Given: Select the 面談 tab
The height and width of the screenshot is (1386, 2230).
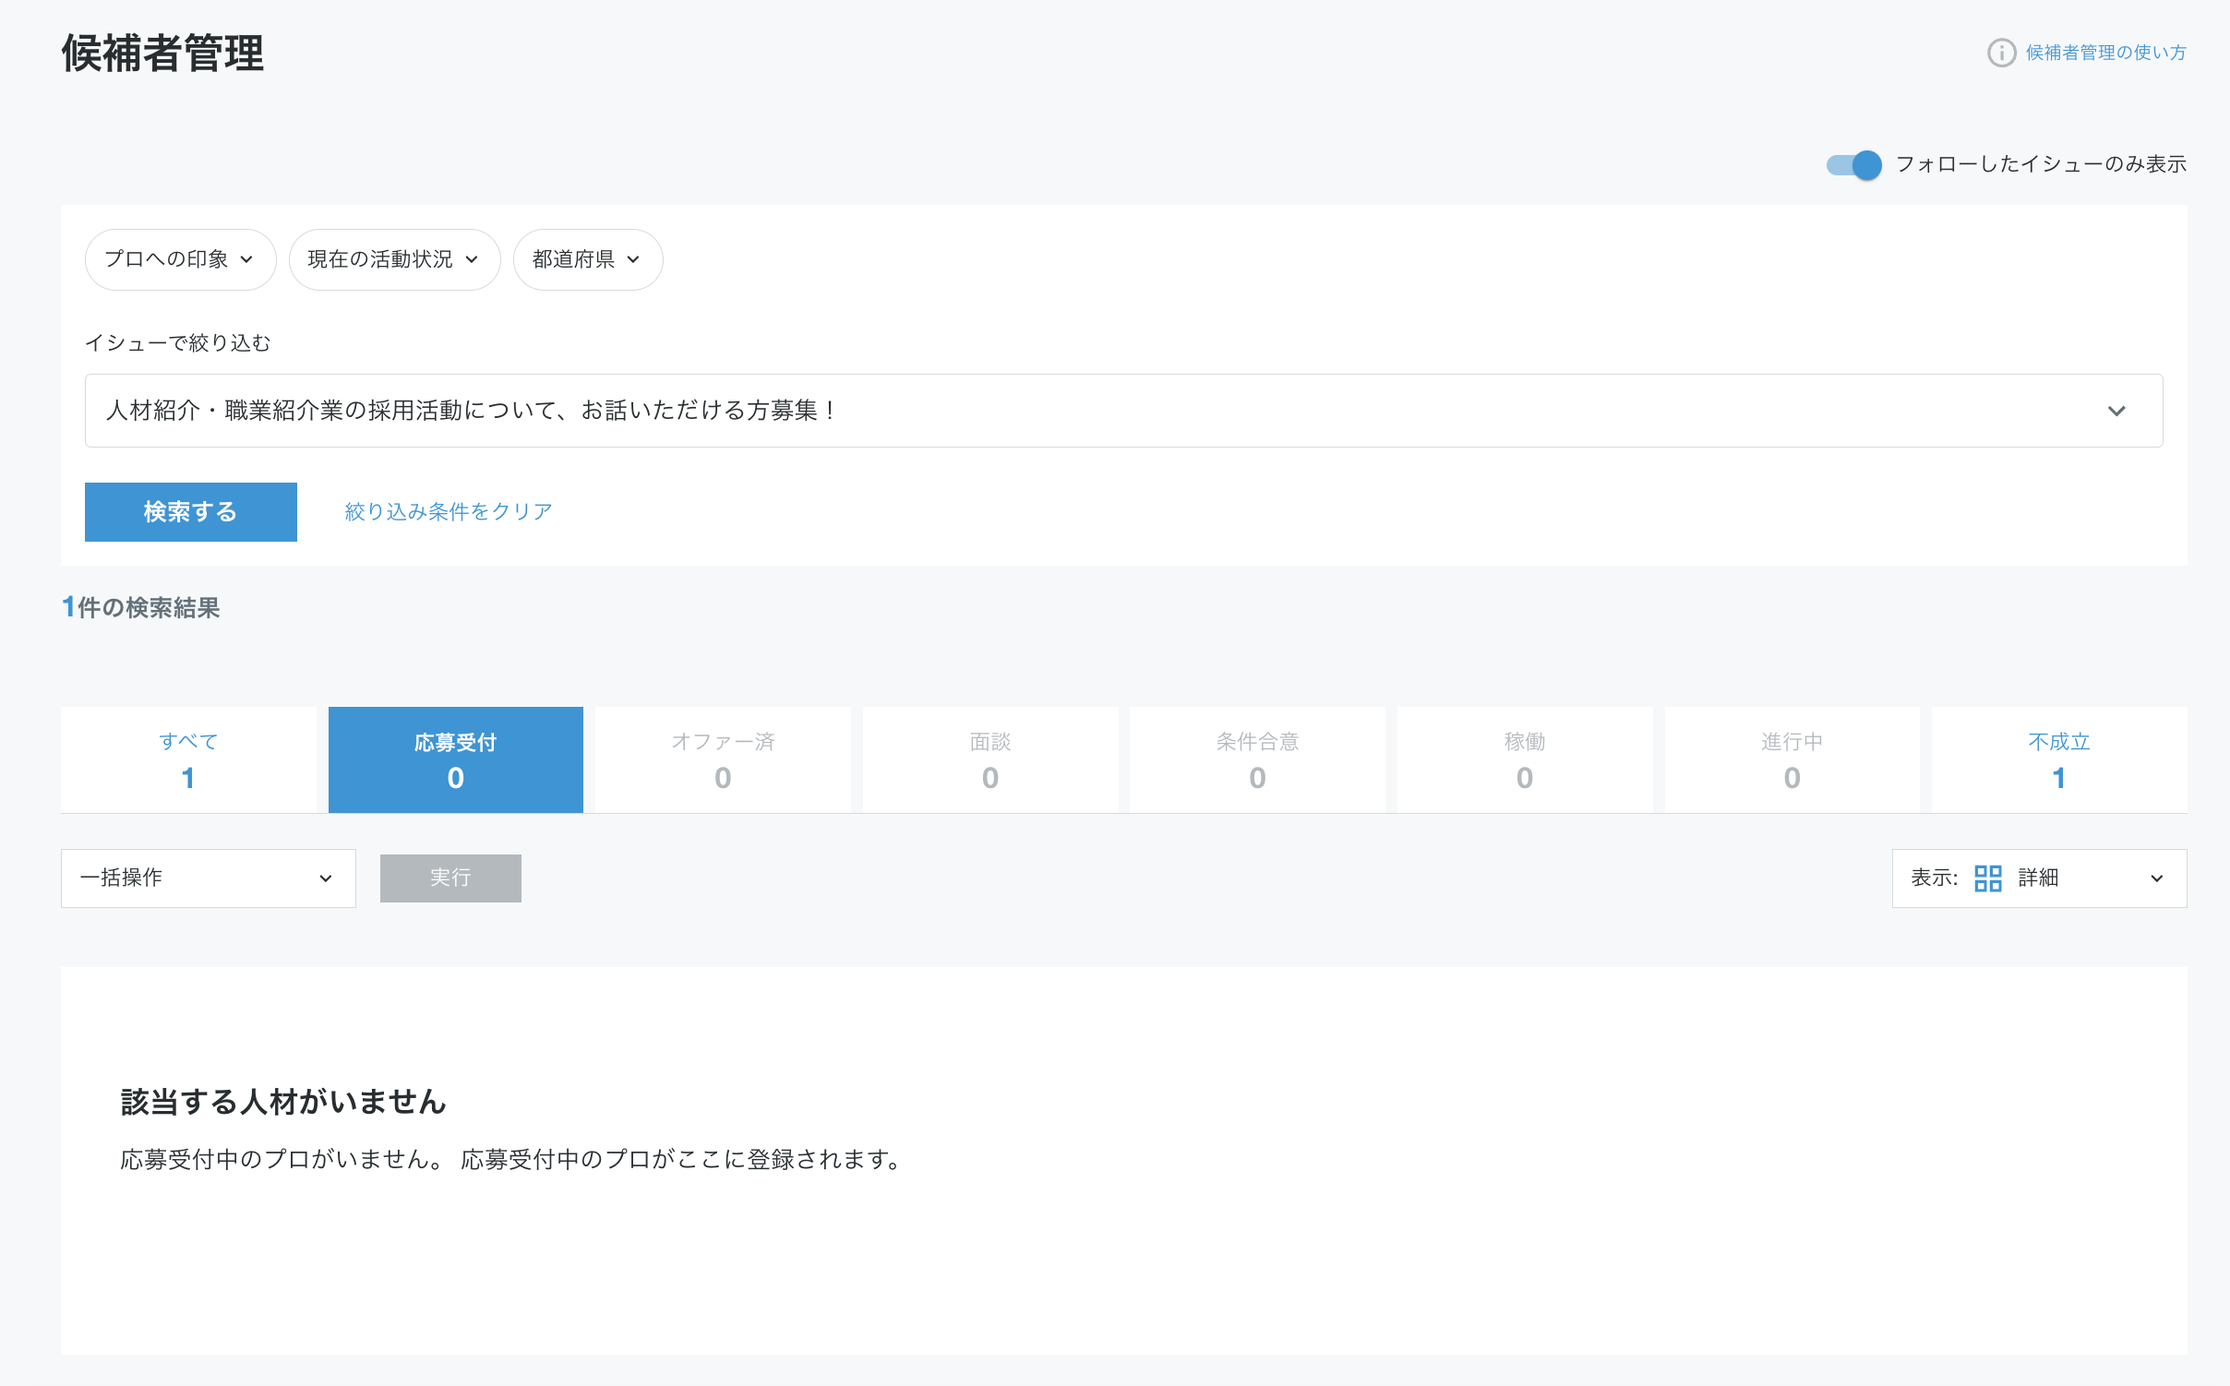Looking at the screenshot, I should 990,760.
